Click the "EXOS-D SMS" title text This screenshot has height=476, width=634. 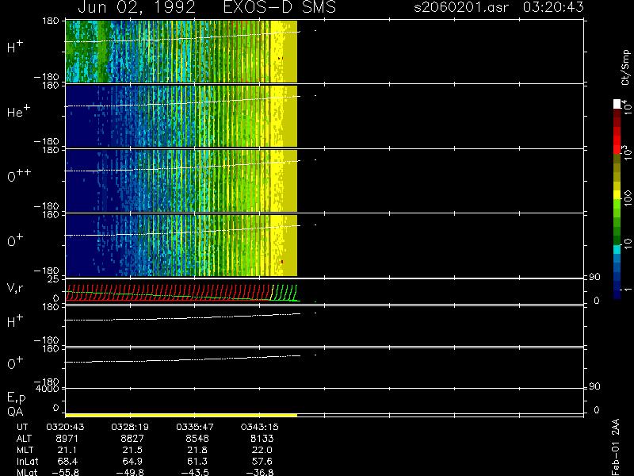coord(280,7)
